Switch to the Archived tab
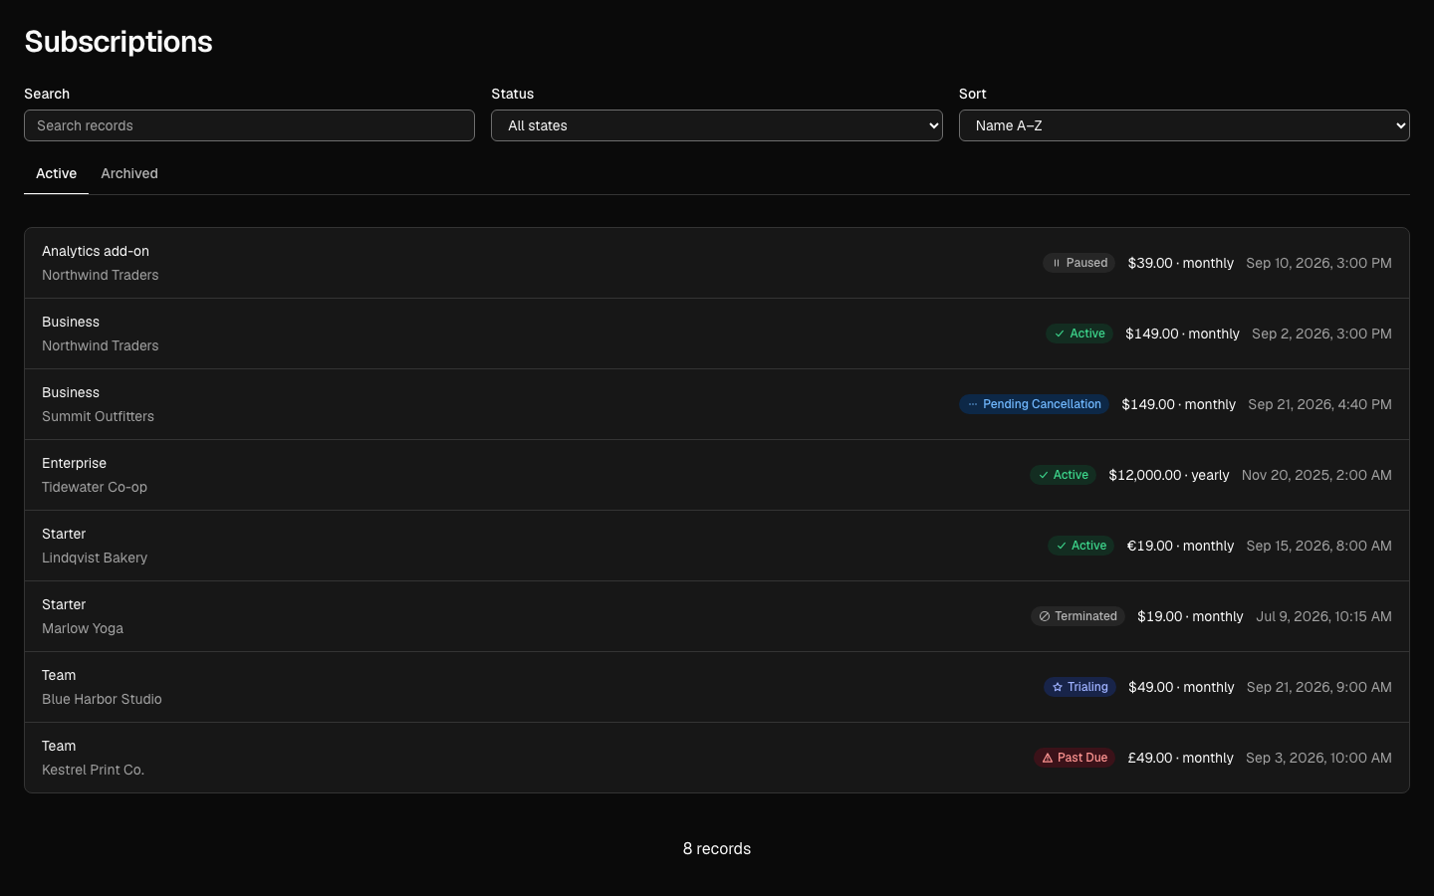This screenshot has width=1434, height=896. coord(129,173)
